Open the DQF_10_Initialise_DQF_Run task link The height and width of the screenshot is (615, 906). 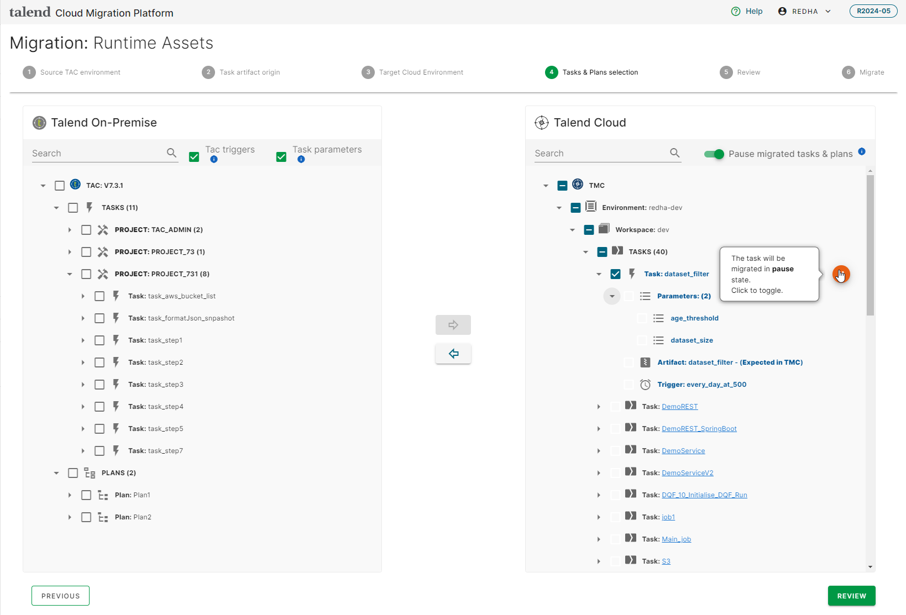[x=704, y=495]
